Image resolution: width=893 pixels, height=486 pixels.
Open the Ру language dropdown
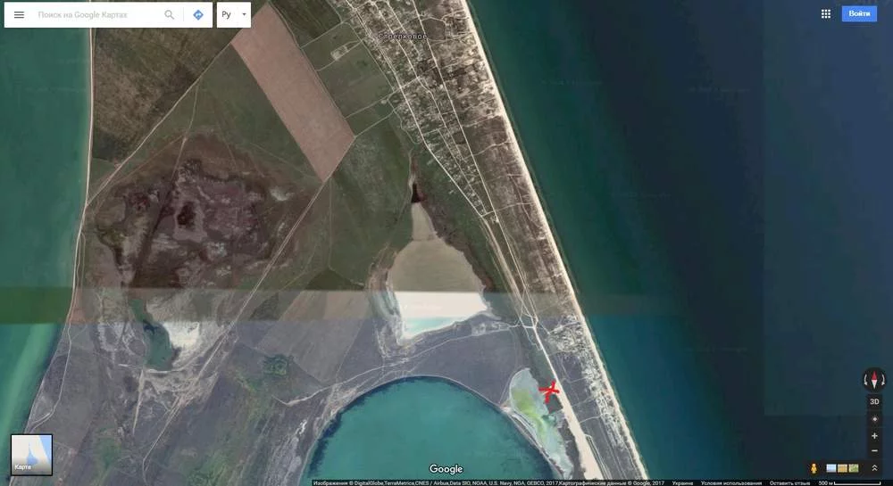233,15
